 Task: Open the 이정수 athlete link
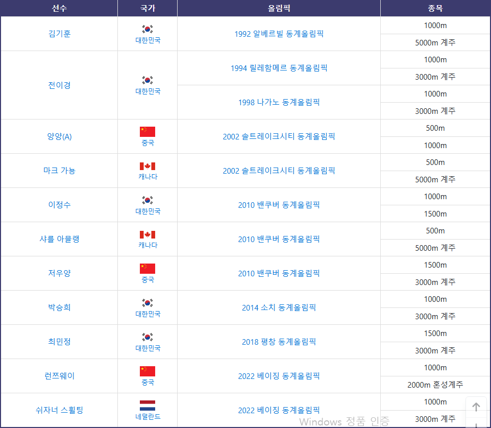[x=60, y=205]
